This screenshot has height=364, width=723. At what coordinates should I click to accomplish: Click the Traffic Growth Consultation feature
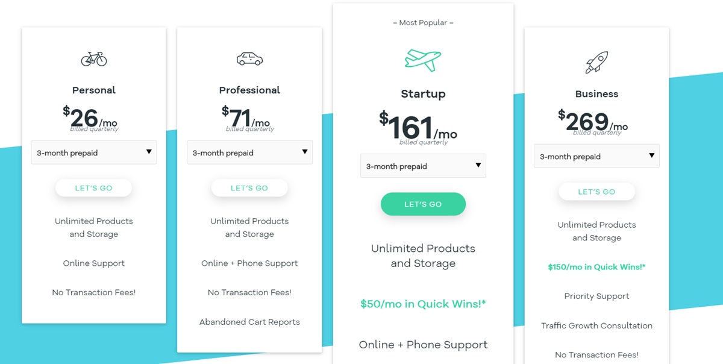596,325
